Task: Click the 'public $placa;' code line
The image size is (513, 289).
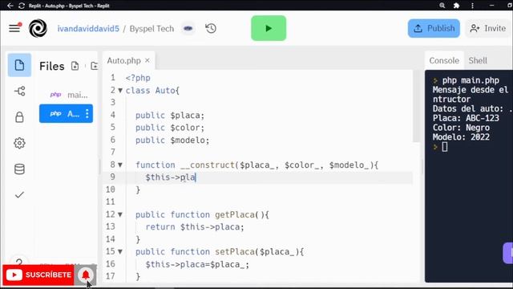Action: pyautogui.click(x=170, y=116)
